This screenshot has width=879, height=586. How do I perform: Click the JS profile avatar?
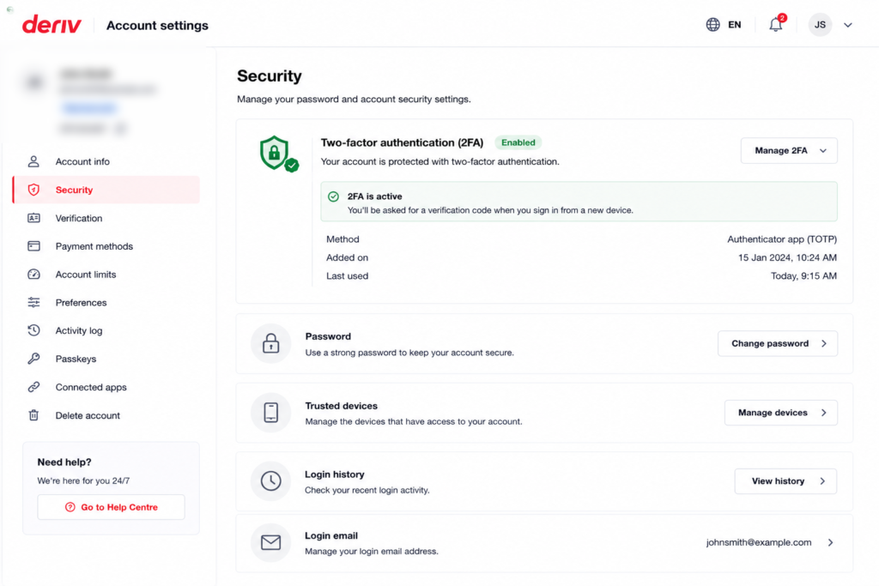tap(820, 25)
